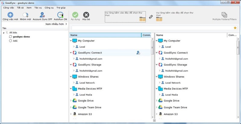Click Xem nhiều hơn link
The width and height of the screenshot is (241, 124).
click(56, 24)
